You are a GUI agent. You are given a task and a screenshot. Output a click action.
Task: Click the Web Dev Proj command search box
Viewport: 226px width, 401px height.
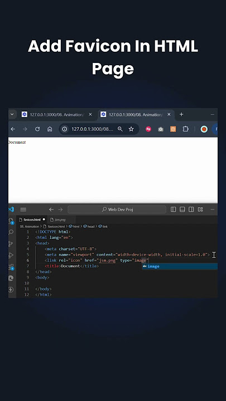117,209
